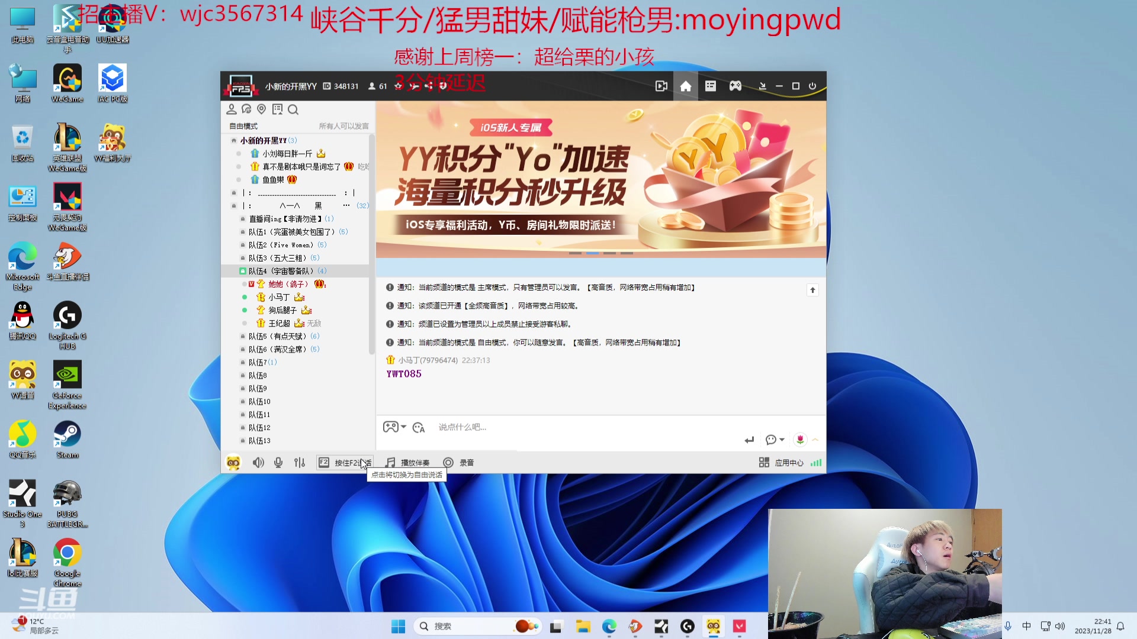The width and height of the screenshot is (1137, 639).
Task: Select user 狗后腿子 in channel list
Action: pyautogui.click(x=282, y=310)
